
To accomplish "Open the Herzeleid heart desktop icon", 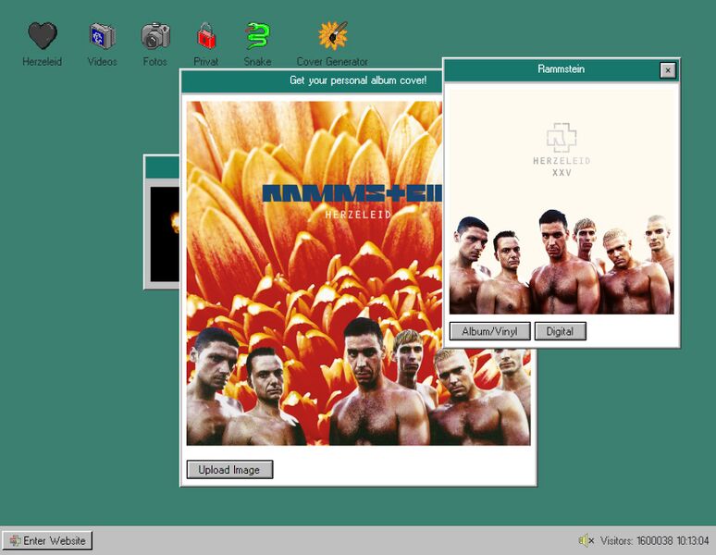I will [42, 37].
